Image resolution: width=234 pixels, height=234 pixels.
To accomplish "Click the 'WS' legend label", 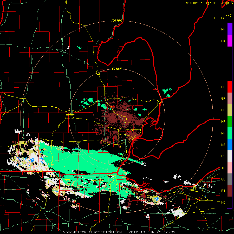I will click(x=223, y=145).
